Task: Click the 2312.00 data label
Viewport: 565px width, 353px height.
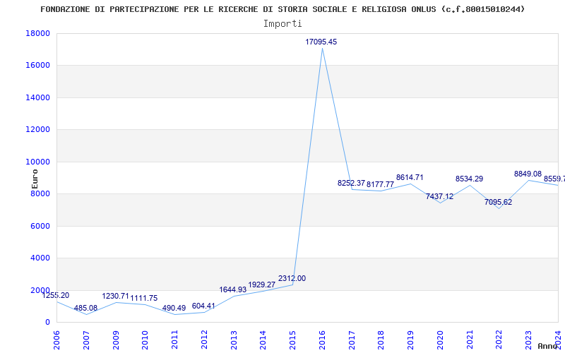Action: point(292,278)
